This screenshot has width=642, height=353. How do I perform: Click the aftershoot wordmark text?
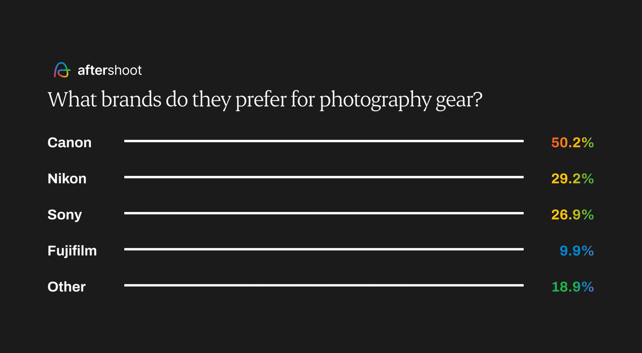pyautogui.click(x=110, y=70)
